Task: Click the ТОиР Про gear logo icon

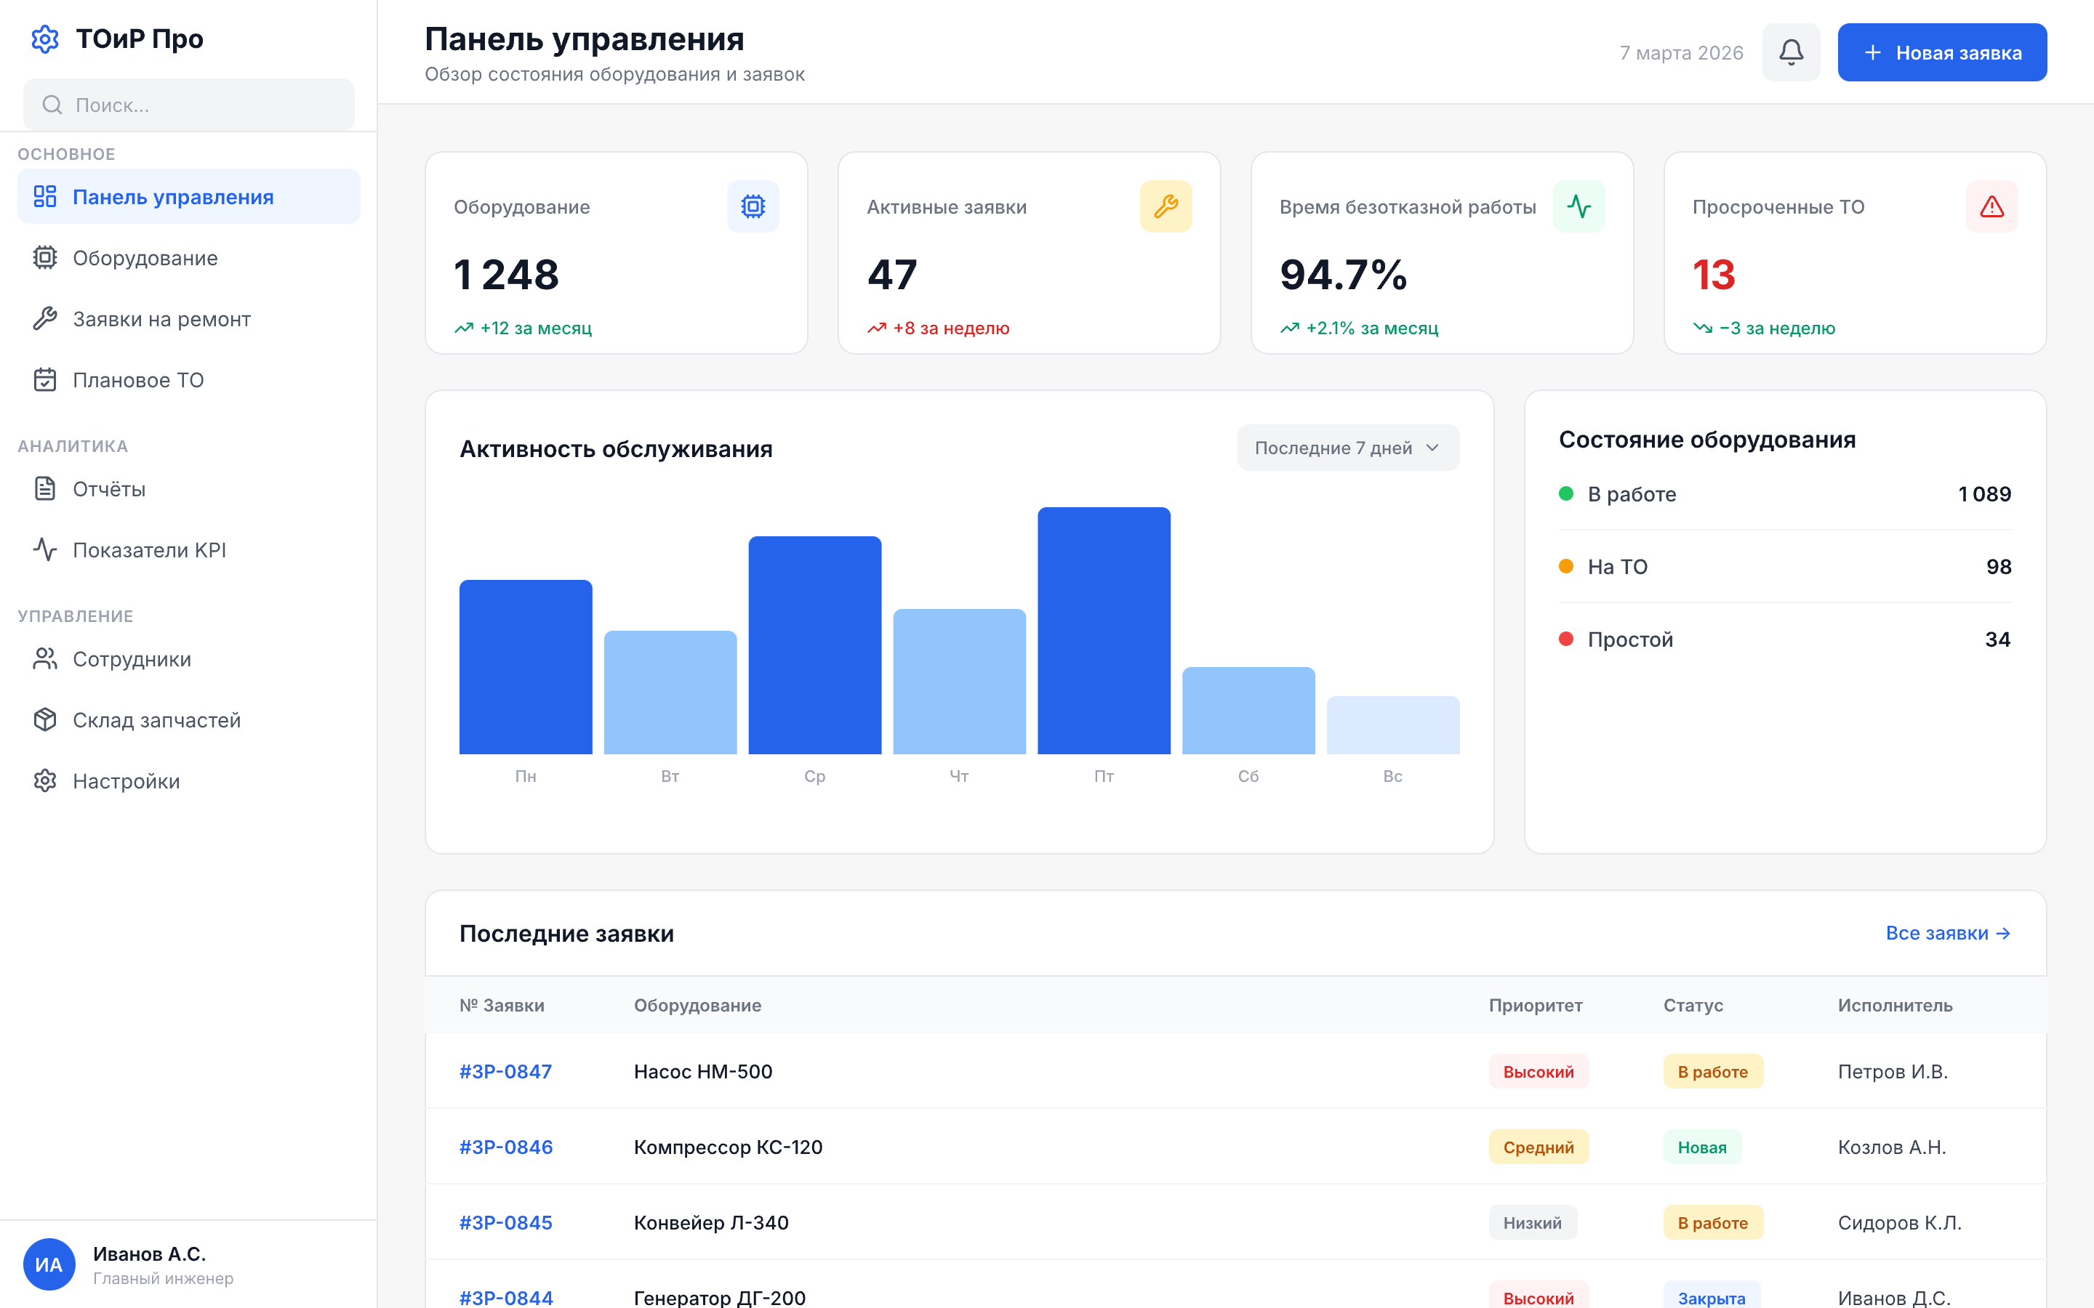Action: click(x=45, y=39)
